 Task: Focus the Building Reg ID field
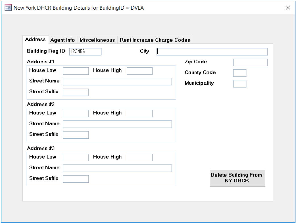click(x=85, y=51)
